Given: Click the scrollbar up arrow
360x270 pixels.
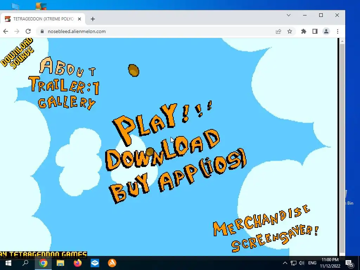Looking at the screenshot, I should click(342, 41).
